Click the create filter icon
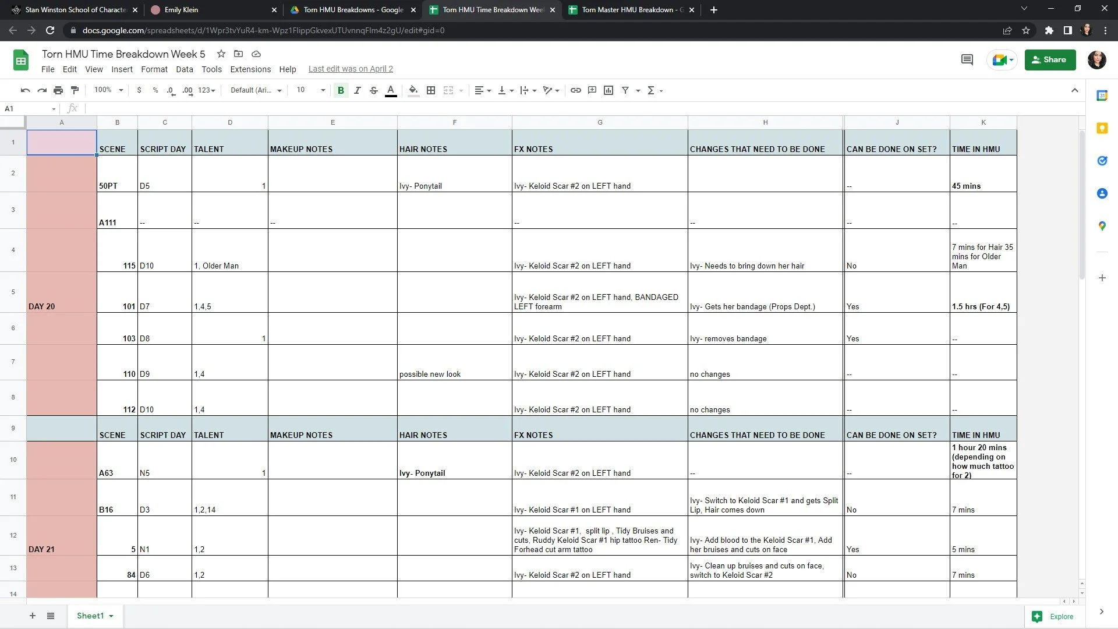 pyautogui.click(x=625, y=90)
